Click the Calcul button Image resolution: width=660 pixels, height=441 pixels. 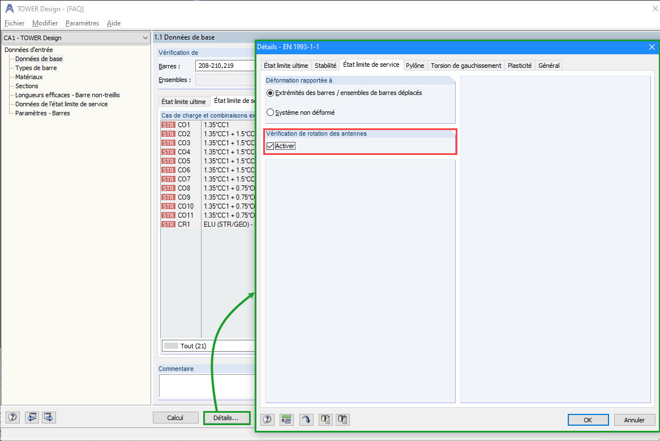[175, 417]
